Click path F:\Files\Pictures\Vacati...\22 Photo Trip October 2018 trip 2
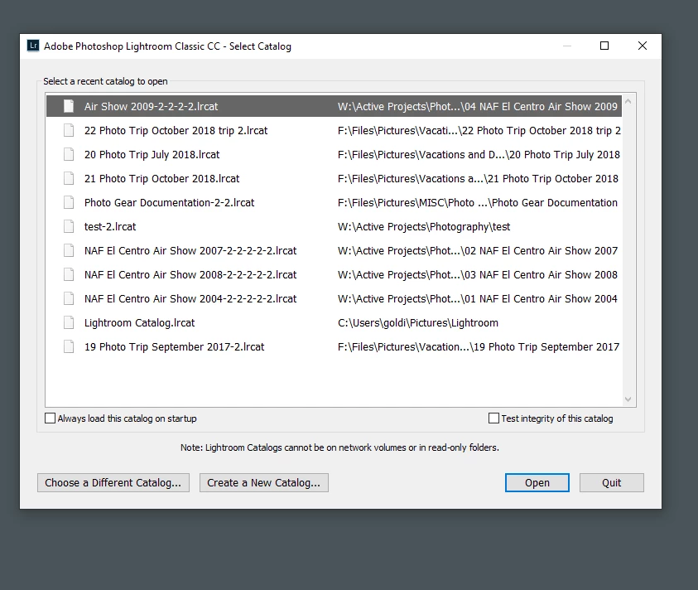The image size is (698, 590). click(479, 131)
